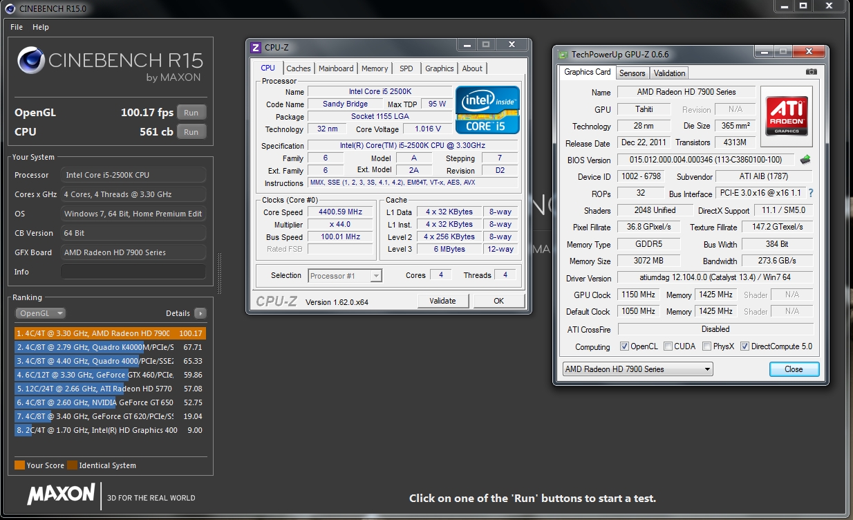Image resolution: width=853 pixels, height=520 pixels.
Task: Select the Graphics Card tab in GPU-Z
Action: click(588, 72)
